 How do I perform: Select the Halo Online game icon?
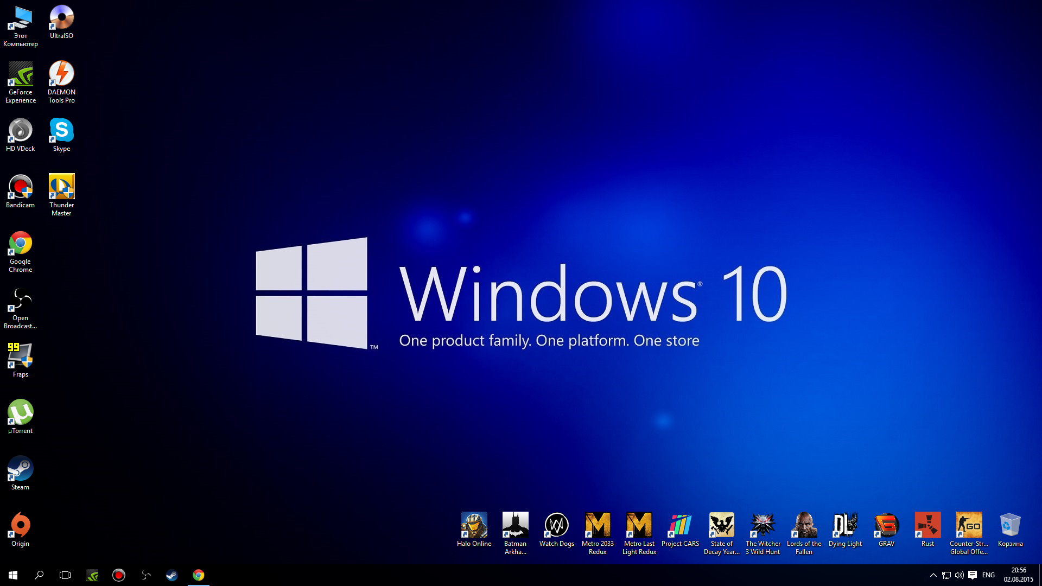click(x=474, y=530)
